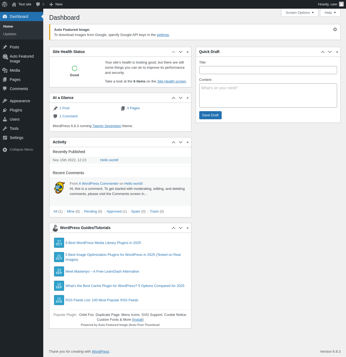Move WordPress Guides/Tutorials box up

pyautogui.click(x=174, y=228)
